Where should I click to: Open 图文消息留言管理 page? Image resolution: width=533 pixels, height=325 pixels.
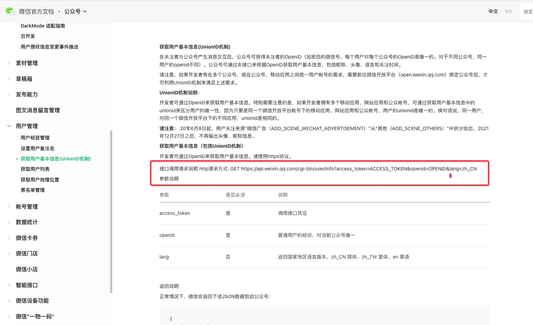(38, 110)
